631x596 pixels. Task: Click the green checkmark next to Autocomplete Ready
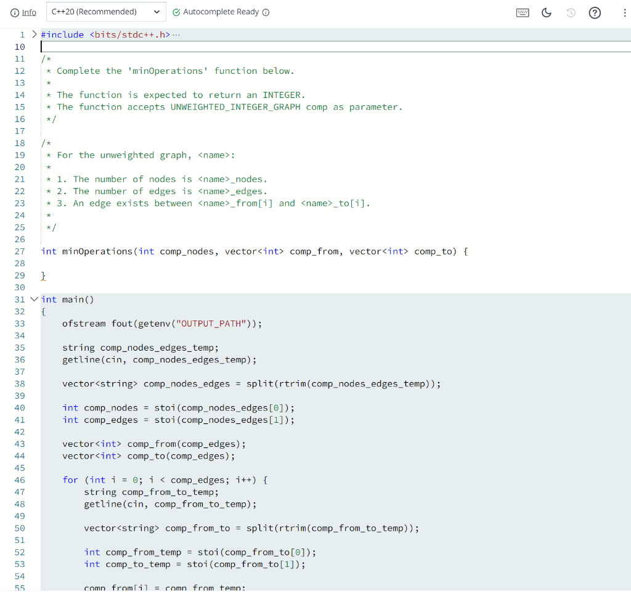coord(177,12)
